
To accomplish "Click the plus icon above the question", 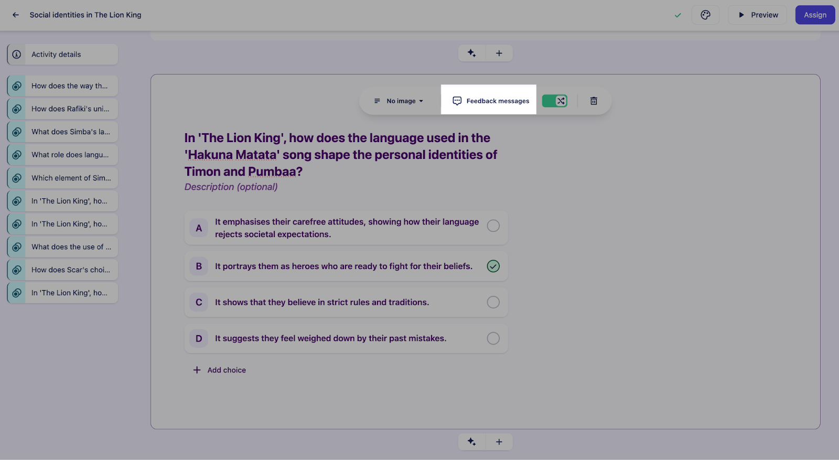I will (499, 53).
